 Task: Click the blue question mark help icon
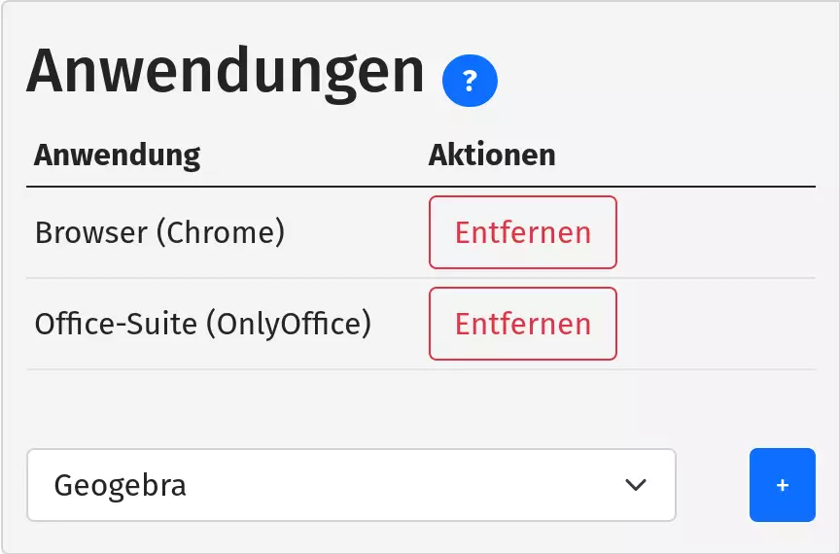(x=470, y=81)
